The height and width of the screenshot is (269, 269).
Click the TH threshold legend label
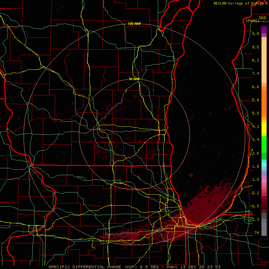[x=257, y=233]
